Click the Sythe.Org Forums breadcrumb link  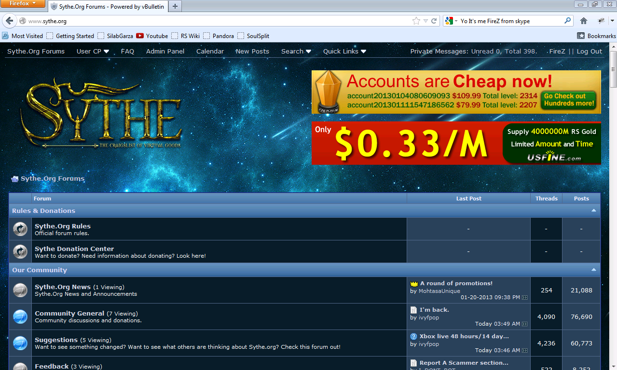pyautogui.click(x=53, y=179)
